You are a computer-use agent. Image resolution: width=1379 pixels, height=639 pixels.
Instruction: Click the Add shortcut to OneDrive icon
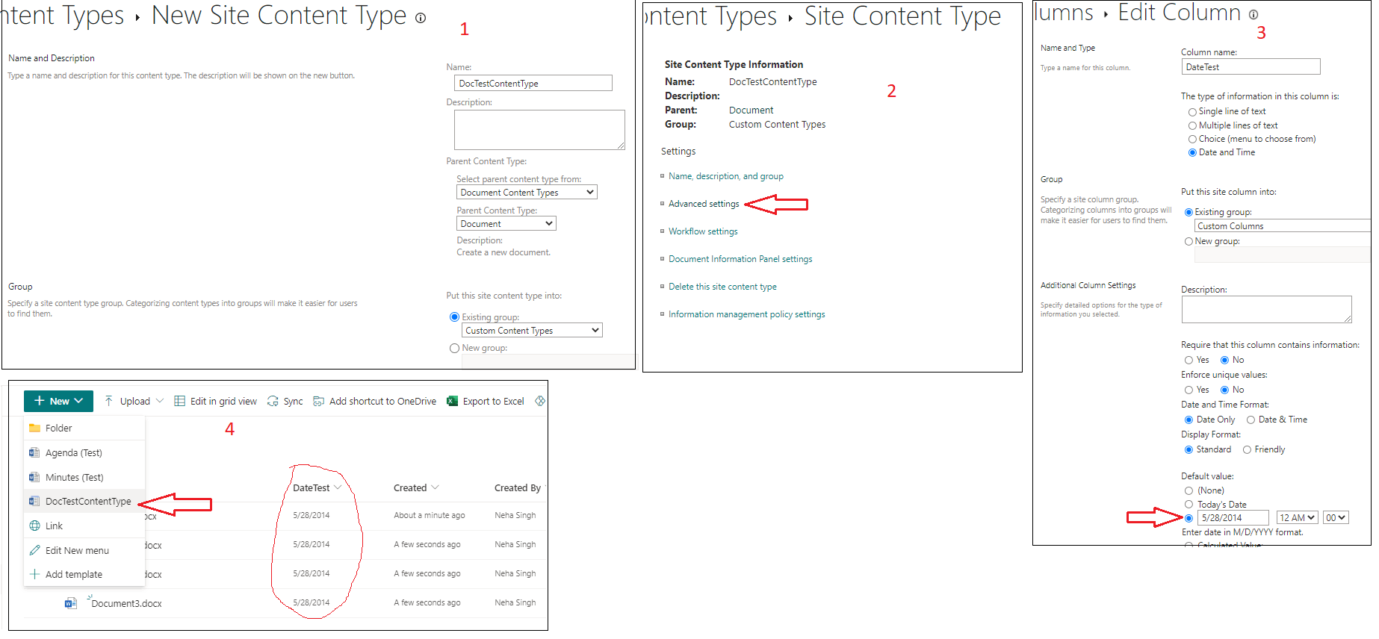319,401
